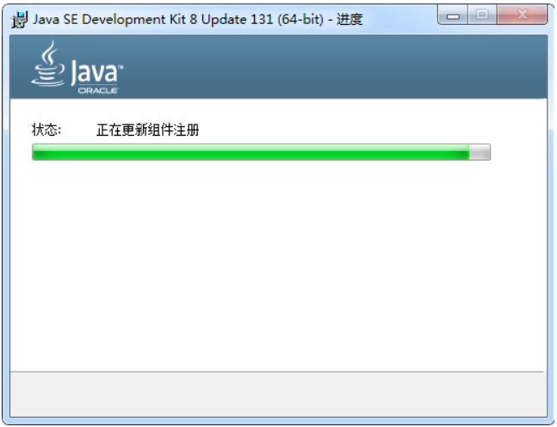This screenshot has width=557, height=427.
Task: Click Update 131 text in the title bar
Action: (237, 20)
